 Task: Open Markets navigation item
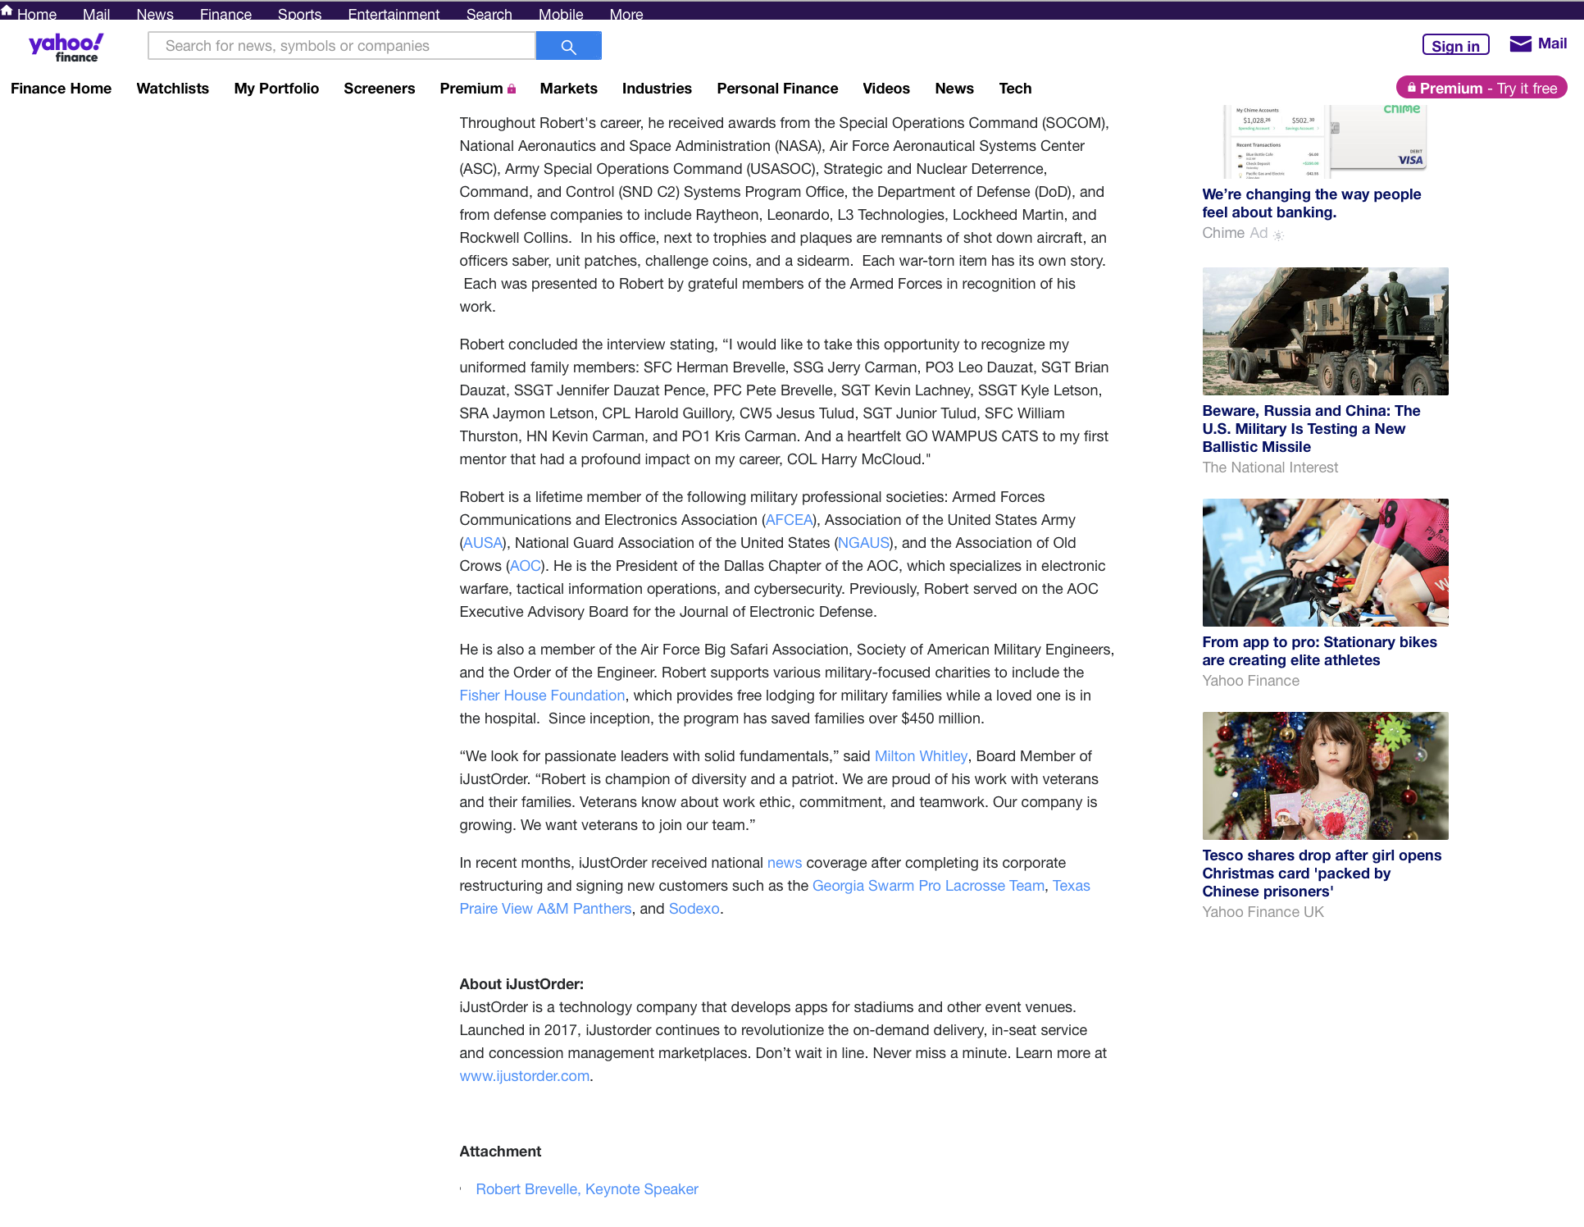tap(568, 89)
